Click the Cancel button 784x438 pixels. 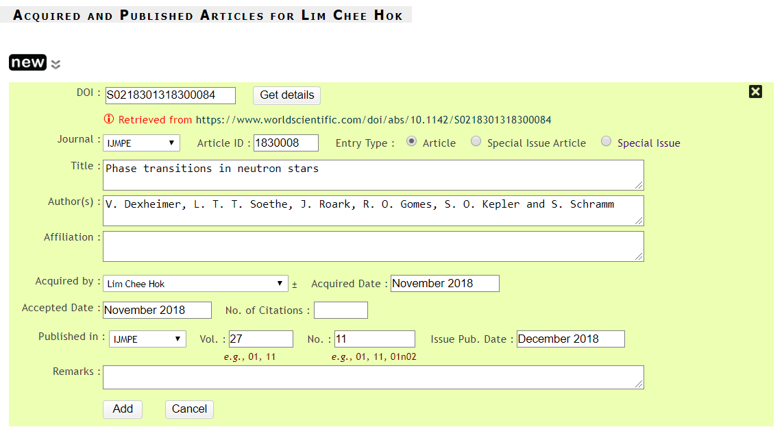[189, 409]
